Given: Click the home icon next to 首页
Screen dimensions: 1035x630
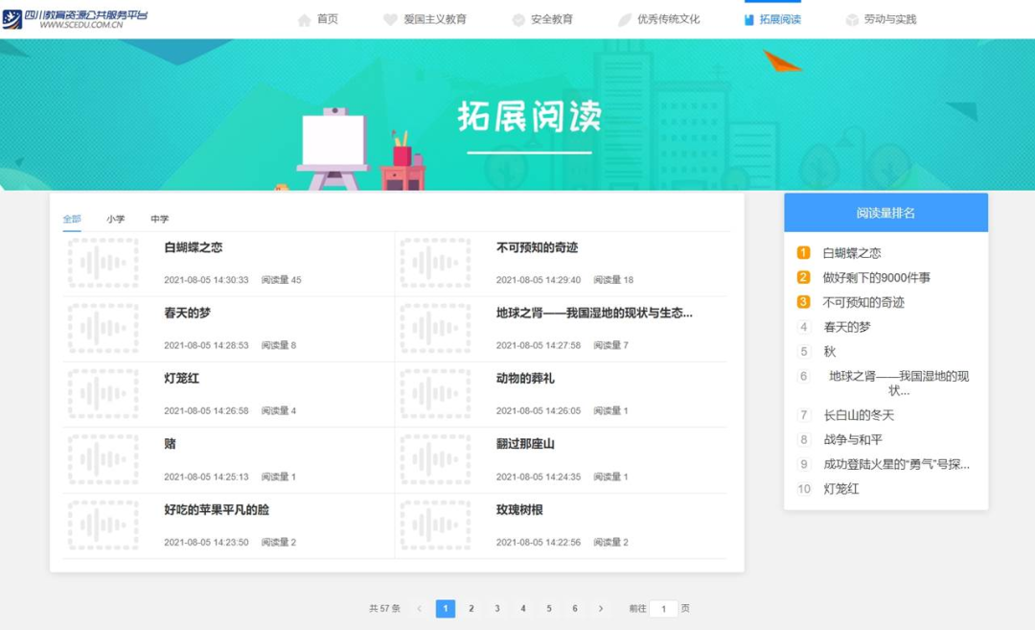Looking at the screenshot, I should click(x=304, y=17).
